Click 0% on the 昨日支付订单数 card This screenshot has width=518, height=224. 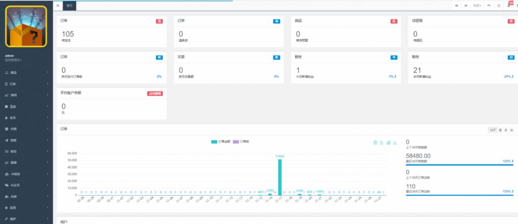(159, 76)
